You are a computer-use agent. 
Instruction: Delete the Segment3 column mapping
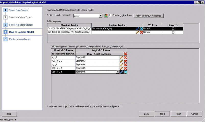click(x=125, y=61)
